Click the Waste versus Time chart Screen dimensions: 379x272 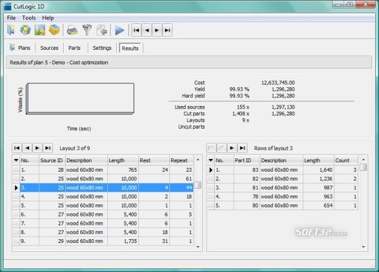pos(80,98)
